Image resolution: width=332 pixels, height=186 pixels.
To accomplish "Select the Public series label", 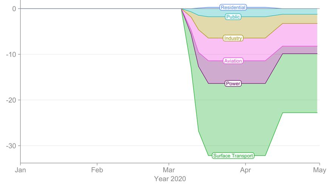I will [233, 17].
